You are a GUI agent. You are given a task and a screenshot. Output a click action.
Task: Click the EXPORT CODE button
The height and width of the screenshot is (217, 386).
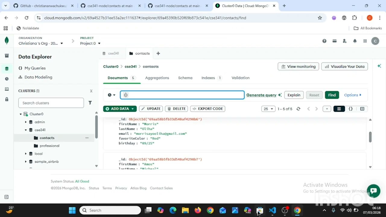tap(208, 109)
